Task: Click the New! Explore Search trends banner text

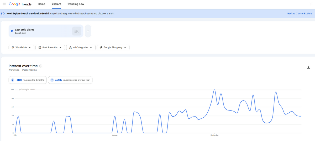Action: (x=60, y=13)
